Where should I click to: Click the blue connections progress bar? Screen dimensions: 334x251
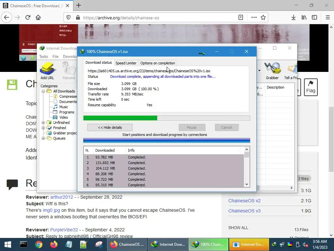(x=167, y=140)
